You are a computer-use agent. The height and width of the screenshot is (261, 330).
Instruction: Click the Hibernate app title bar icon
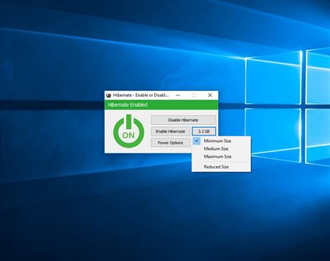[108, 95]
